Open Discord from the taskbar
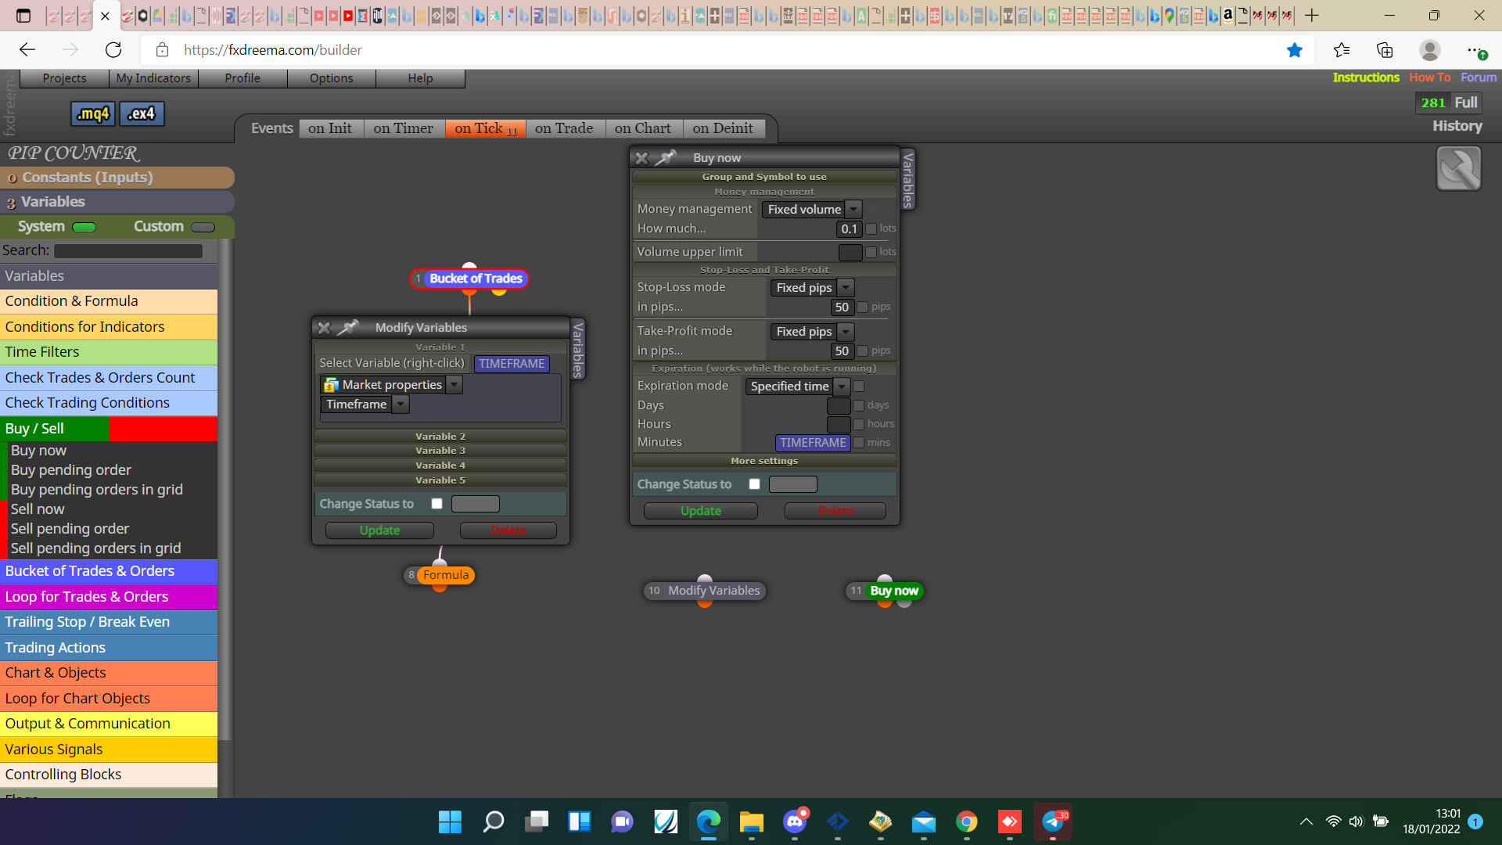1502x845 pixels. (x=795, y=822)
